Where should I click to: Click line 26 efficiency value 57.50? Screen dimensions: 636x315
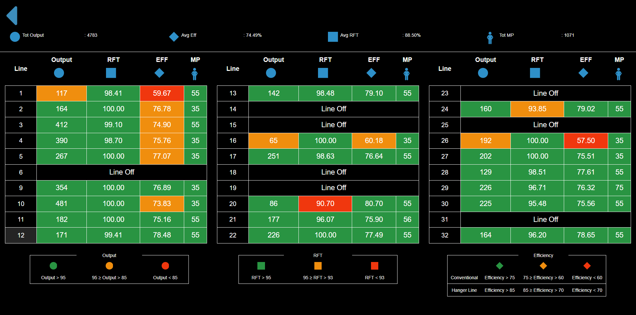tap(586, 141)
